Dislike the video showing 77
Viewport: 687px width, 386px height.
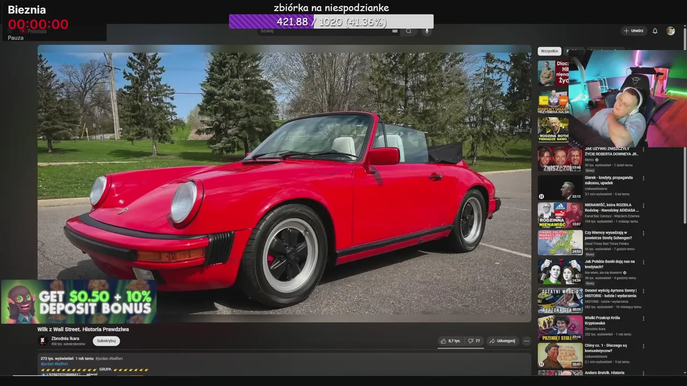pos(474,341)
